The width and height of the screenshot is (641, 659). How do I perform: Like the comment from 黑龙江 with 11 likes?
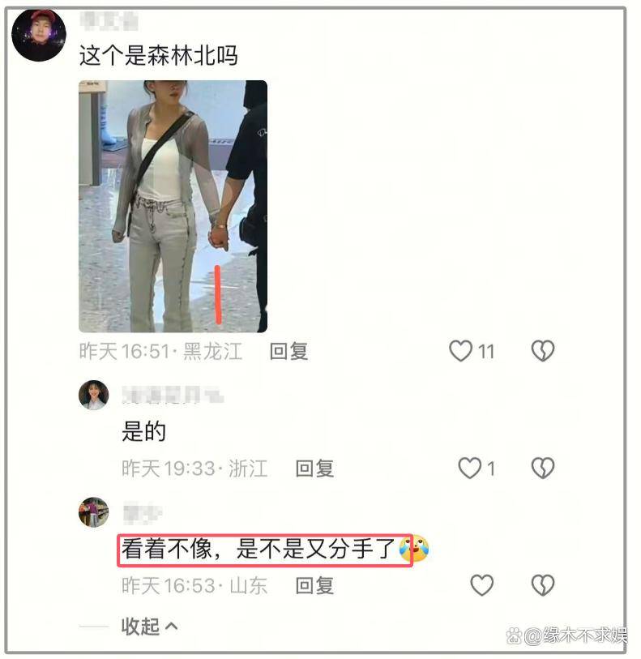(461, 351)
